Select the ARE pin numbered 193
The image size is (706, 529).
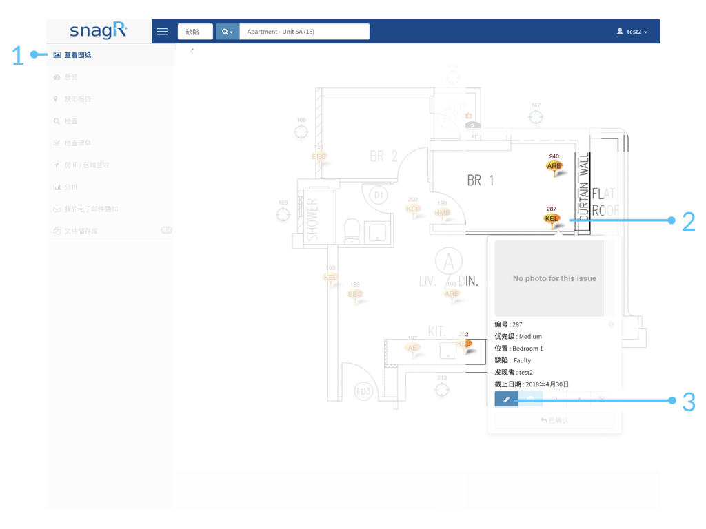(x=451, y=294)
